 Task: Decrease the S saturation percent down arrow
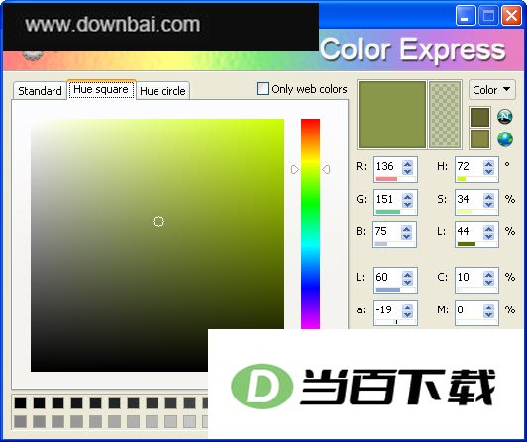point(488,204)
